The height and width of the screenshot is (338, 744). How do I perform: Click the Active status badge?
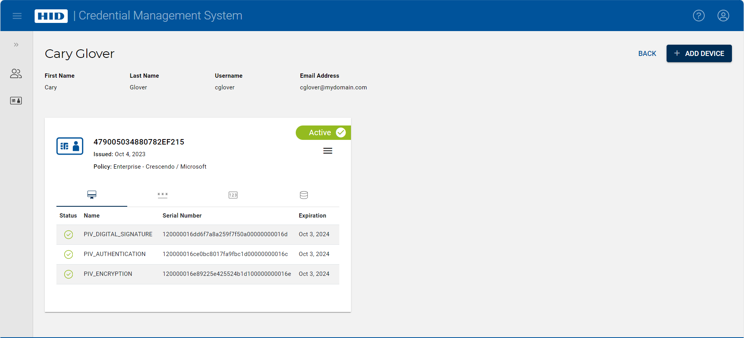pyautogui.click(x=323, y=132)
